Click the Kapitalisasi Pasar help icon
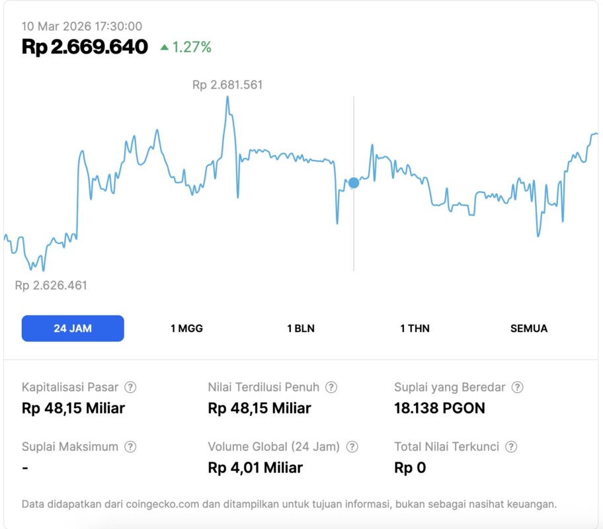The width and height of the screenshot is (603, 529). (x=131, y=387)
